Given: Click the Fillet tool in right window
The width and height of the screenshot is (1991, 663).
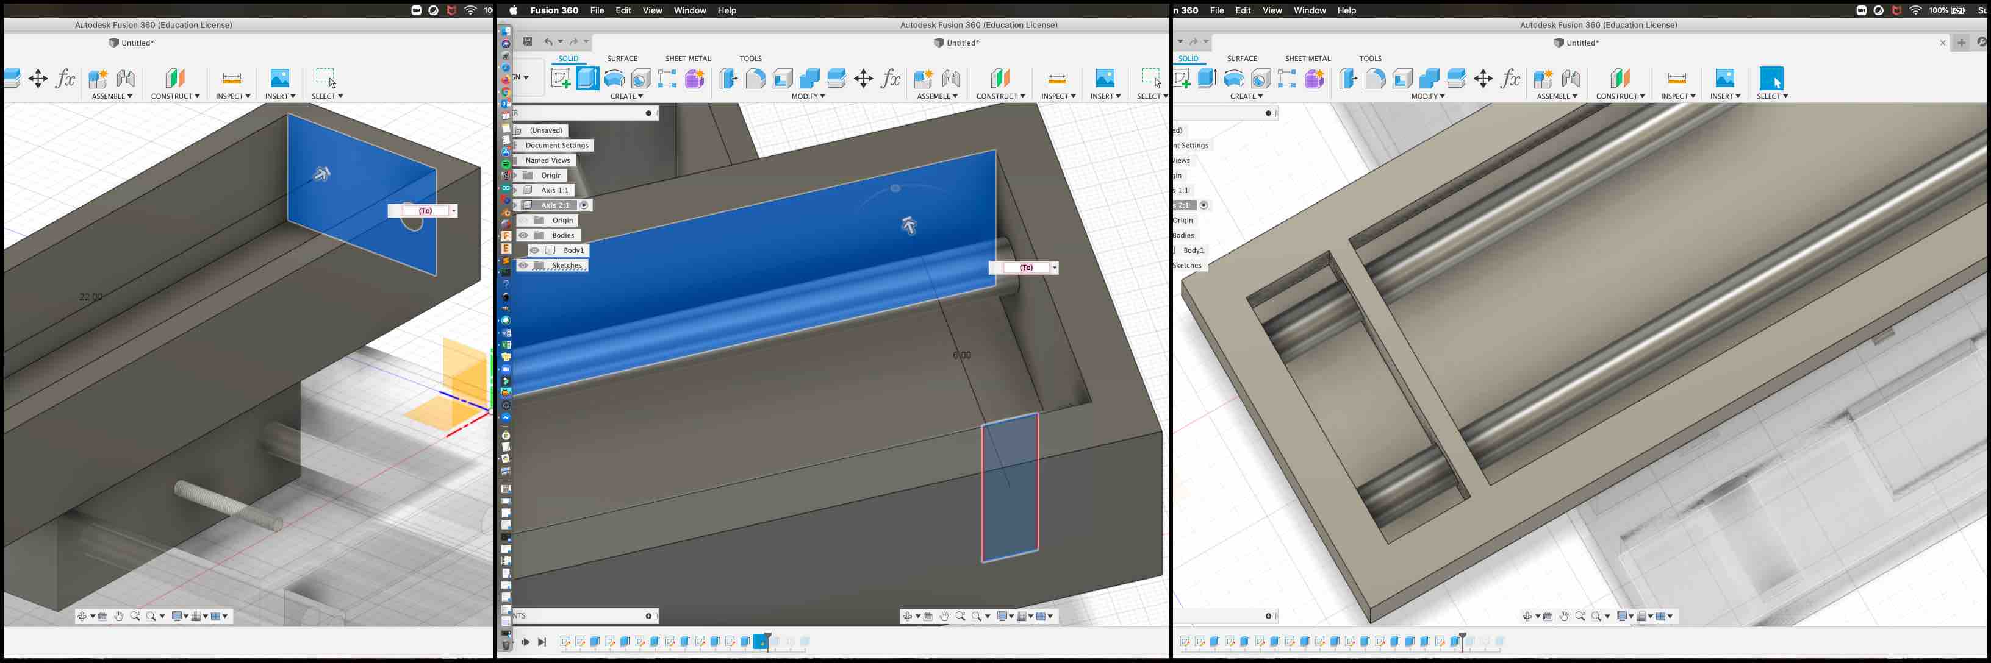Looking at the screenshot, I should tap(1375, 78).
